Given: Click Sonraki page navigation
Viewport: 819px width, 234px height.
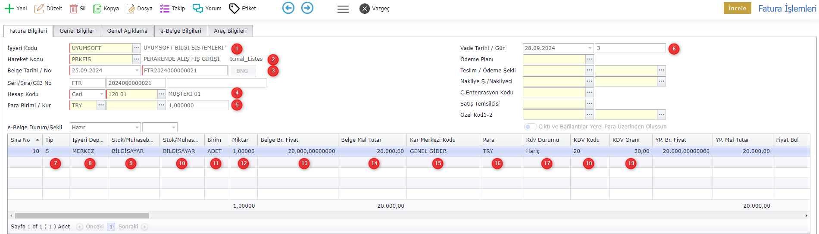Looking at the screenshot, I should (x=133, y=227).
